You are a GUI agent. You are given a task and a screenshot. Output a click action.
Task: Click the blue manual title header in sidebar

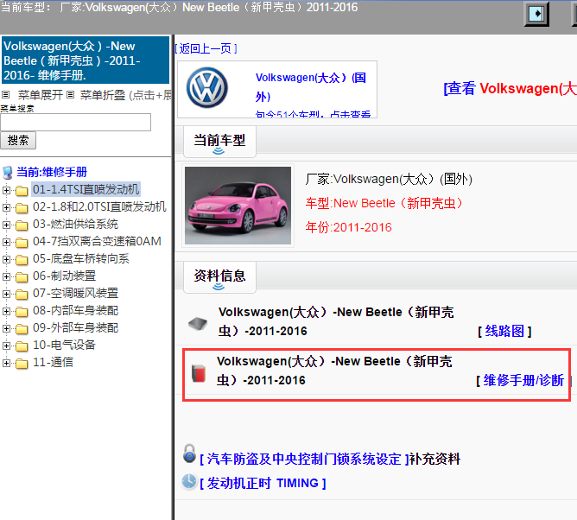[x=86, y=60]
